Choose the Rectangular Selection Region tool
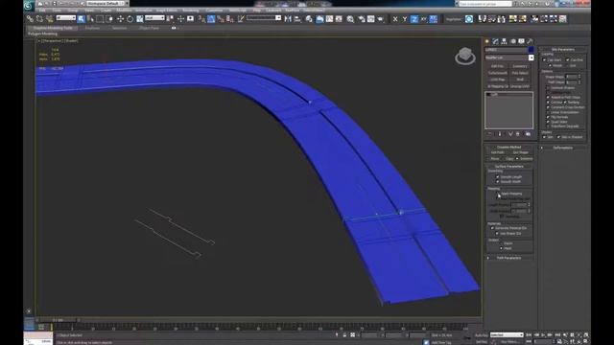Viewport: 614px width, 345px height. pos(100,19)
